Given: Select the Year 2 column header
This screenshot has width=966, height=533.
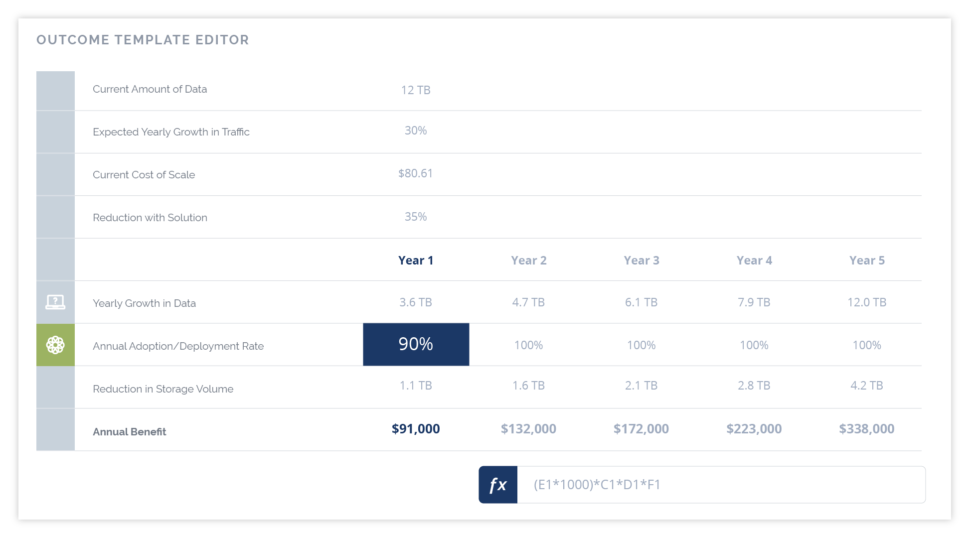Looking at the screenshot, I should point(528,261).
